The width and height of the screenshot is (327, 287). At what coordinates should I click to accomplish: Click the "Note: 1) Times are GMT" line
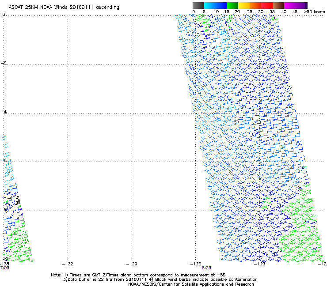138,275
